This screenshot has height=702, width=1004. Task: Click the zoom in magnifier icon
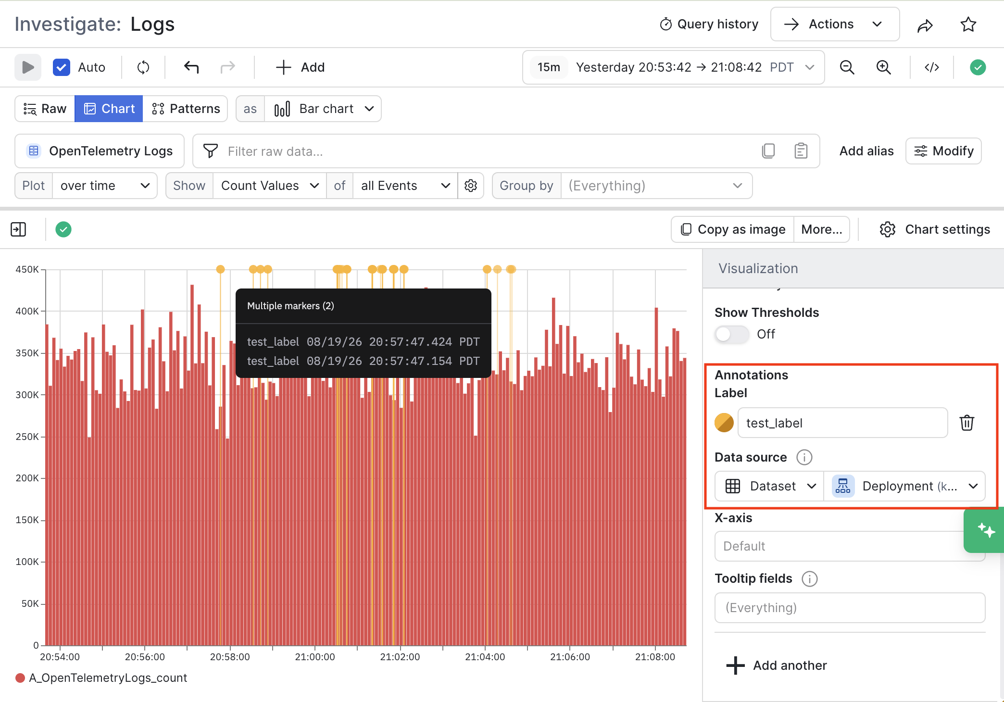pyautogui.click(x=884, y=67)
